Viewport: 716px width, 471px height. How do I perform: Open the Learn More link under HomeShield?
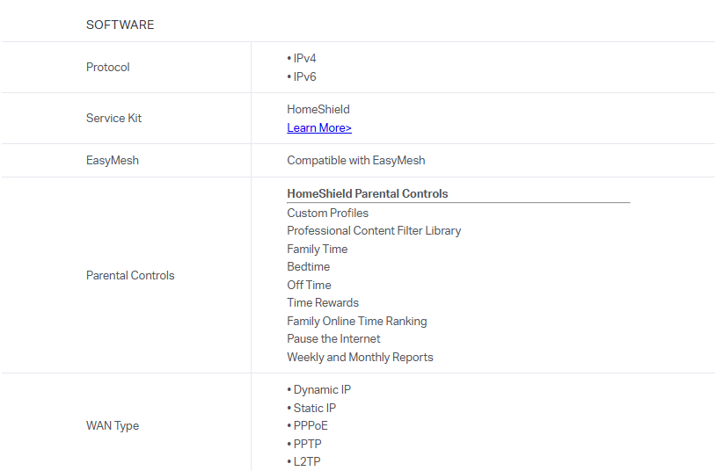coord(319,128)
